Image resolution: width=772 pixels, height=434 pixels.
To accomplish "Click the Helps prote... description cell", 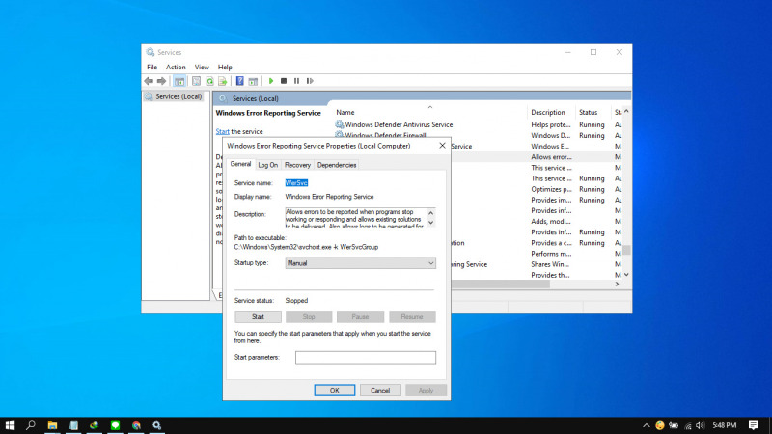I will coord(550,124).
